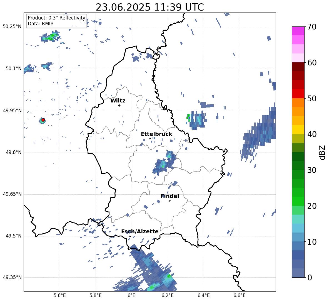Screen dimensions: 329x301
Task: Click the radar echo cell near Ettelbruck
Action: 164,163
